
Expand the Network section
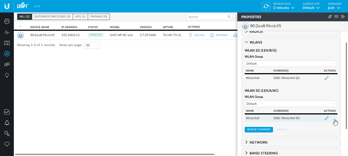tap(291, 142)
